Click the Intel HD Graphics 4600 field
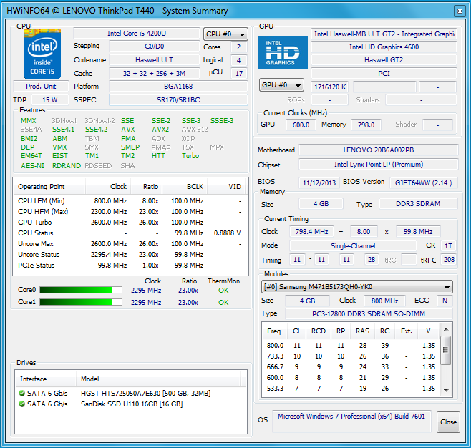This screenshot has width=471, height=448. 384,47
